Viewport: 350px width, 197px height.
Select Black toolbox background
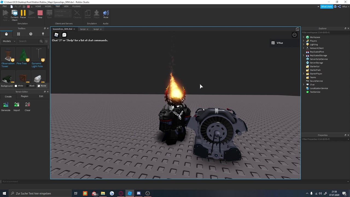point(30,86)
